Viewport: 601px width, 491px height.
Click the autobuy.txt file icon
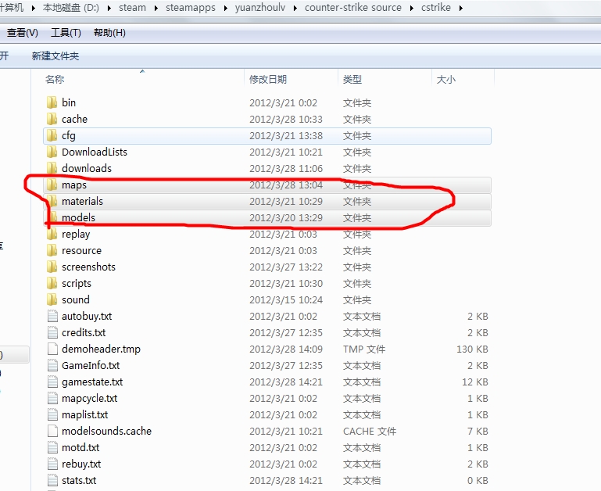[52, 316]
